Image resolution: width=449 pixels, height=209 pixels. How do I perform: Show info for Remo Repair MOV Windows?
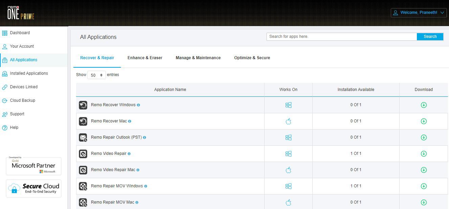click(x=146, y=186)
